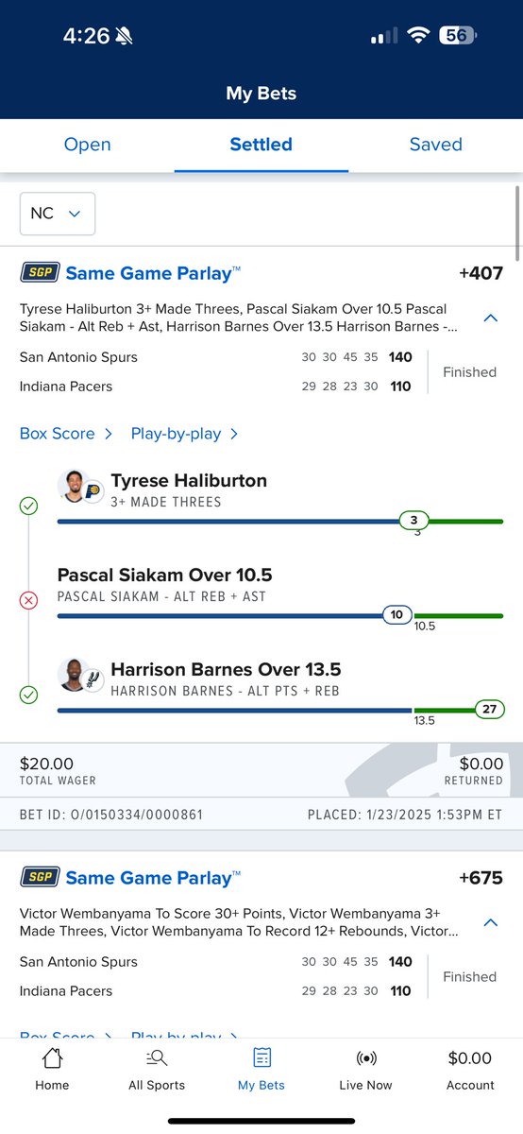Image resolution: width=523 pixels, height=1134 pixels.
Task: Open the Live Now icon
Action: point(365,1057)
